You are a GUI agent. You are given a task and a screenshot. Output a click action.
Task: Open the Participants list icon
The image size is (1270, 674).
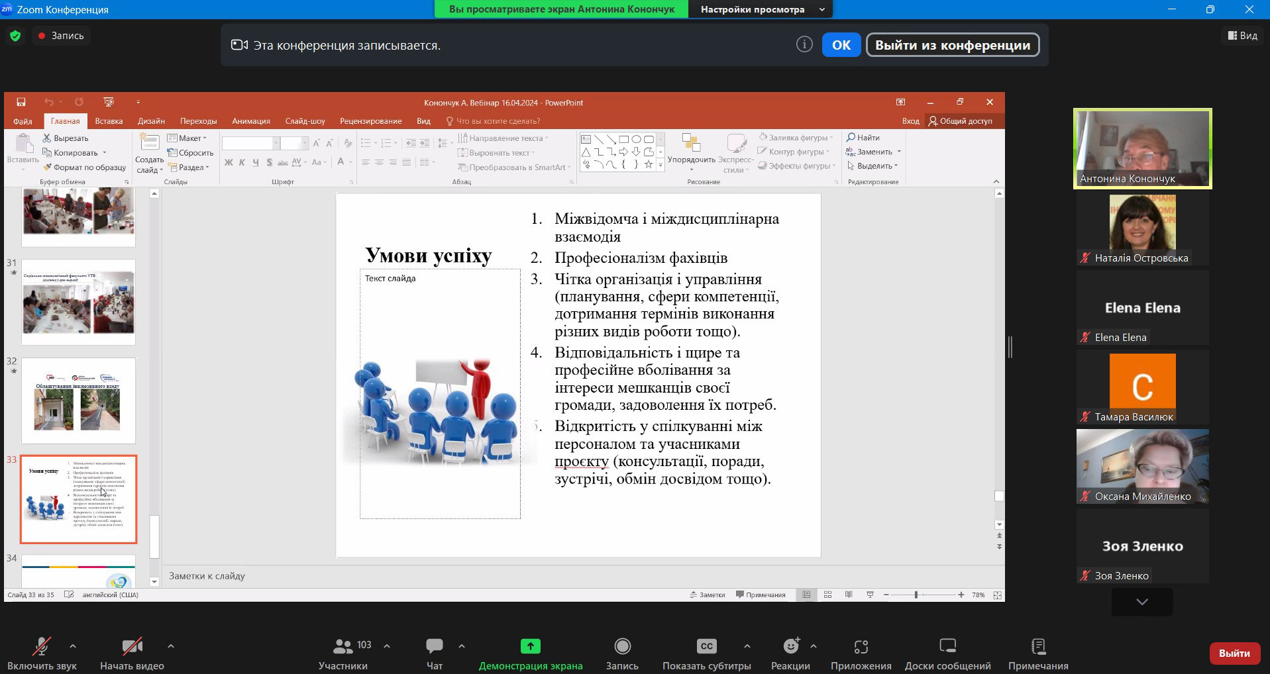[343, 646]
